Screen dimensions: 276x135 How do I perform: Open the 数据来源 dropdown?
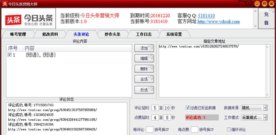tap(265, 108)
